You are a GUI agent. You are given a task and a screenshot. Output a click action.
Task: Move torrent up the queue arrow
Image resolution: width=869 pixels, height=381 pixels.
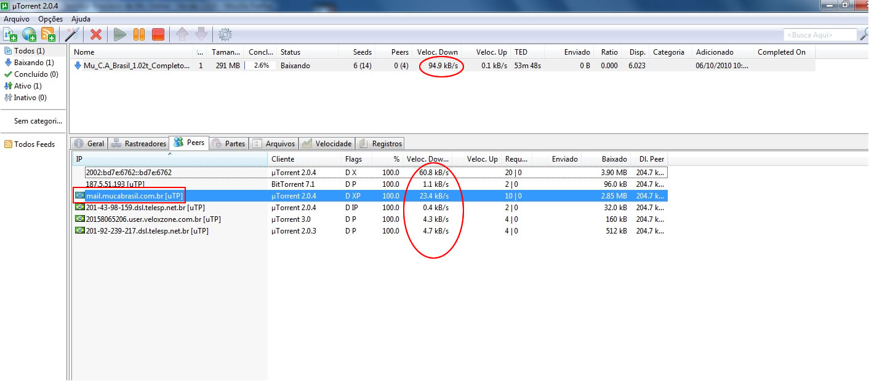(x=182, y=34)
